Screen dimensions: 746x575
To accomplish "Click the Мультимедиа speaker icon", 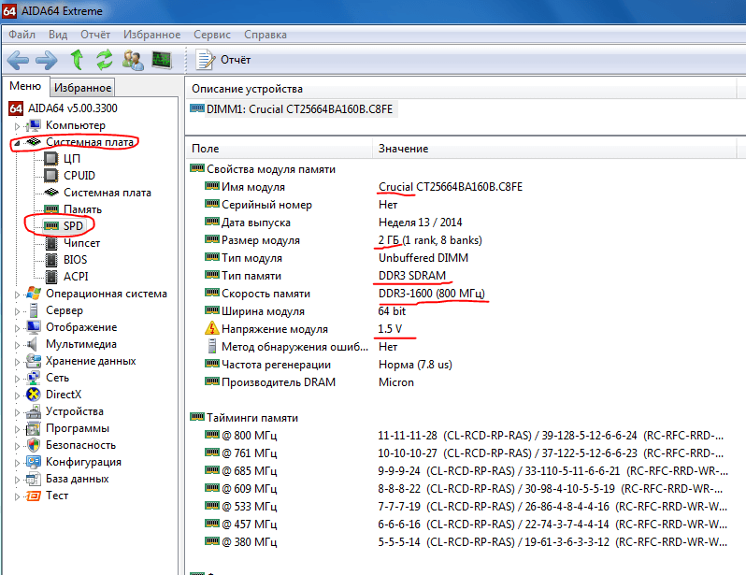I will pos(33,344).
